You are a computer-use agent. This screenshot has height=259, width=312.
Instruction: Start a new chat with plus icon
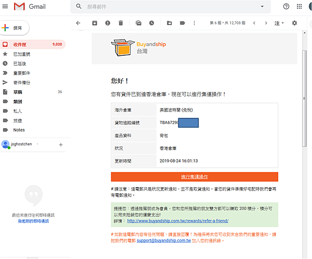pos(61,145)
